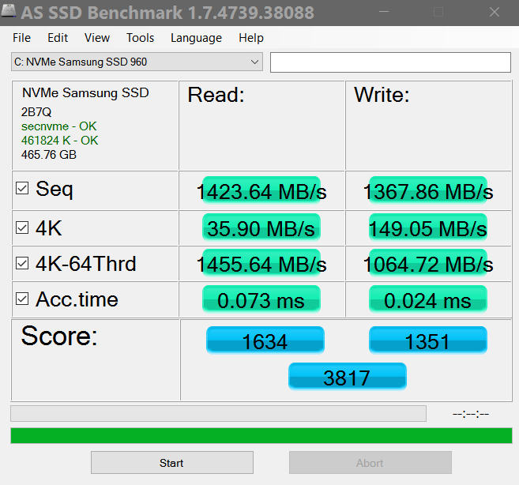Expand the drive selection dropdown arrow
Screen dimensions: 519x485
(x=254, y=62)
